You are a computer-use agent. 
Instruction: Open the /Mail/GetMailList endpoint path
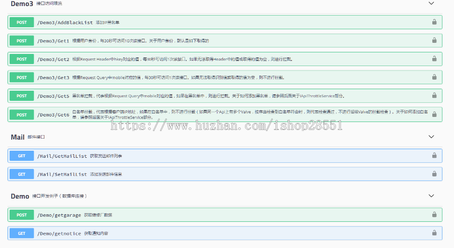[x=62, y=156]
